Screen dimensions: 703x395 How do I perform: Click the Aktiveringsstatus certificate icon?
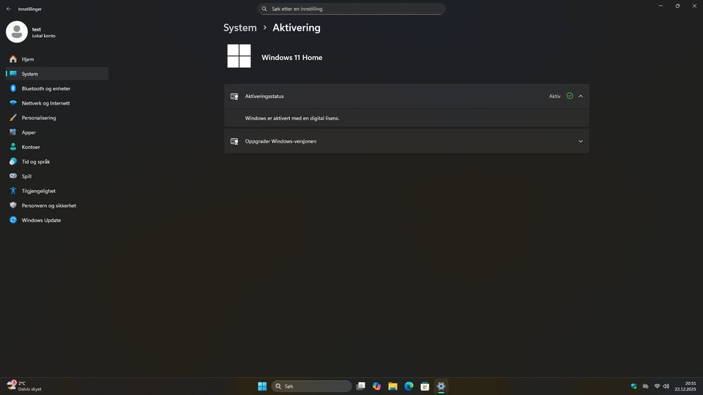(234, 97)
